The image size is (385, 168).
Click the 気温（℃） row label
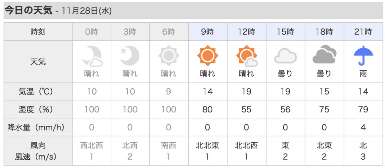click(38, 92)
